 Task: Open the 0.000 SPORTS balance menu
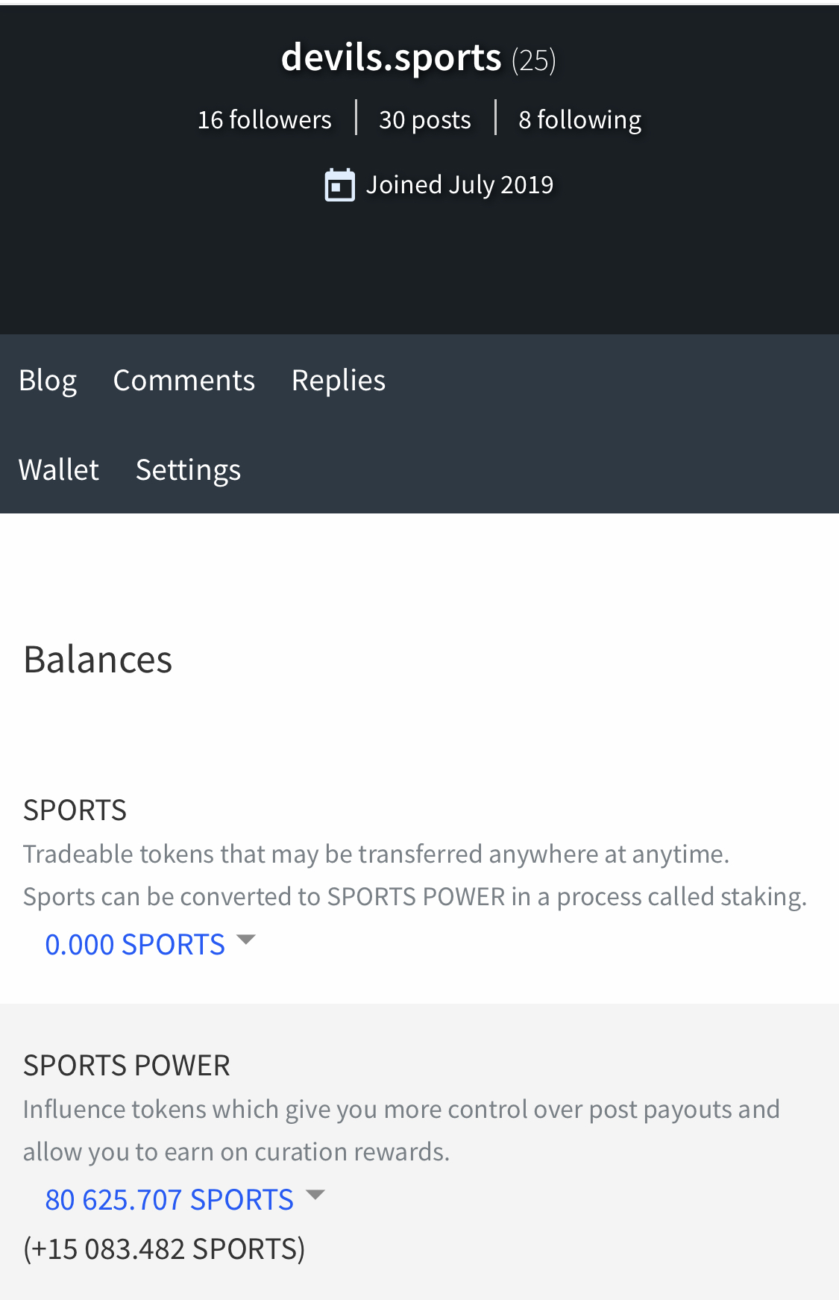point(135,945)
